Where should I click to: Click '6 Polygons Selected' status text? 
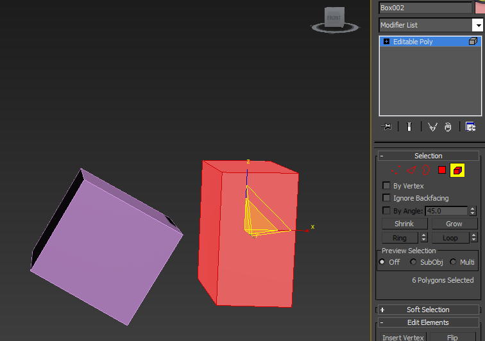coord(443,280)
